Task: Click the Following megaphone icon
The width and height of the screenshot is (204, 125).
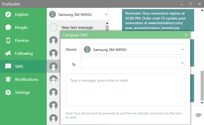Action: pos(8,53)
